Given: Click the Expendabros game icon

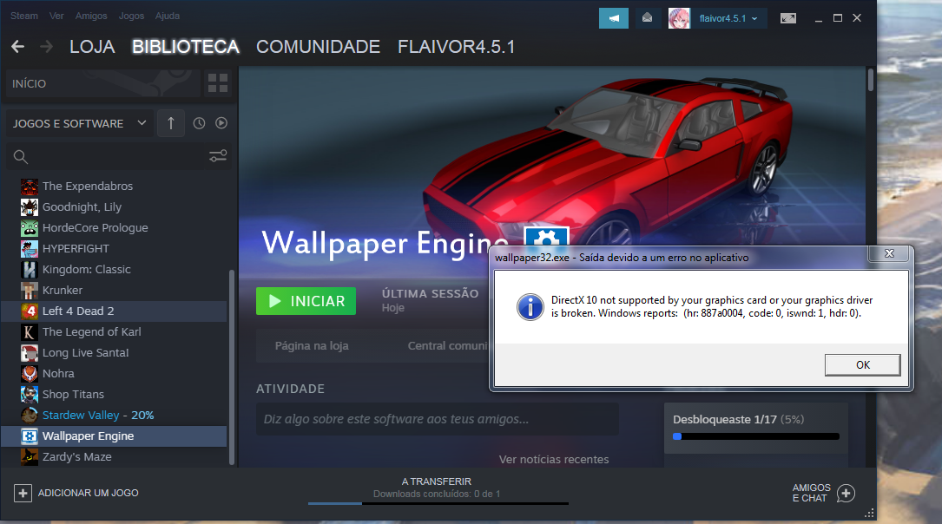Looking at the screenshot, I should pos(29,186).
